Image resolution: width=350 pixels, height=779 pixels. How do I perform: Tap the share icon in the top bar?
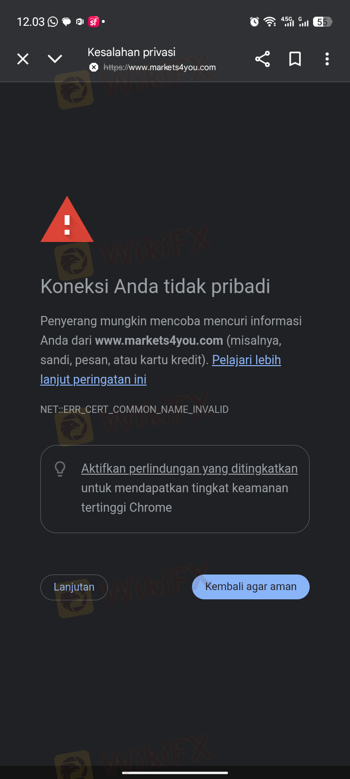[262, 59]
